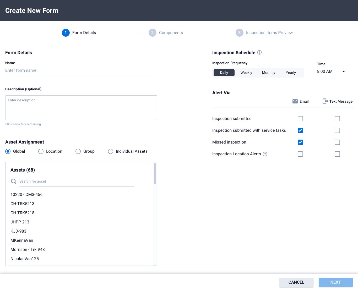Enable Text Message for Inspection submitted with service tasks
The height and width of the screenshot is (291, 358).
point(337,130)
